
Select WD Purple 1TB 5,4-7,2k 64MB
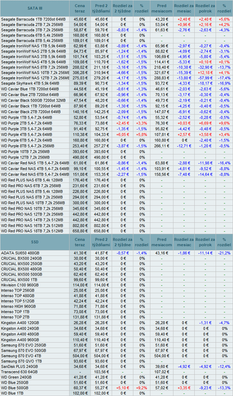point(26,117)
